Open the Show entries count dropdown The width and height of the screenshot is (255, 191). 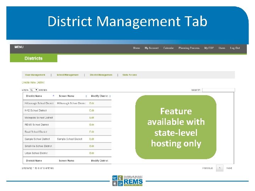pos(34,90)
